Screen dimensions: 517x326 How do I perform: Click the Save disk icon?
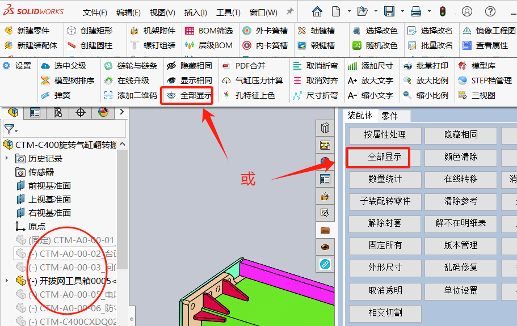(389, 11)
